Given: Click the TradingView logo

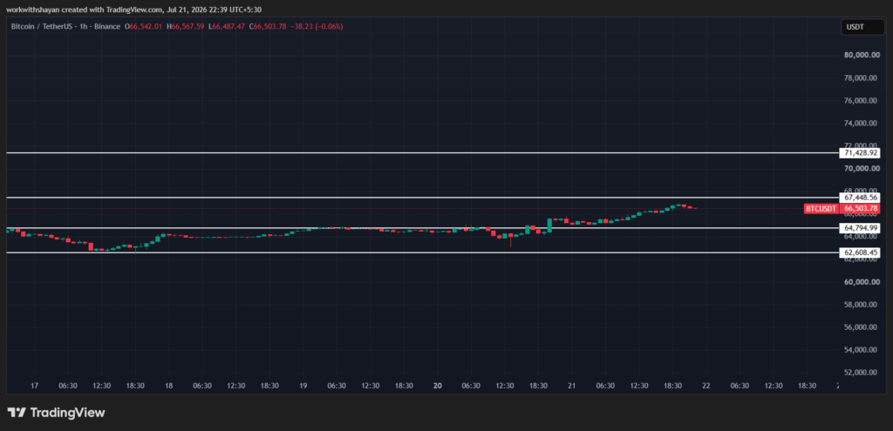Looking at the screenshot, I should [56, 413].
